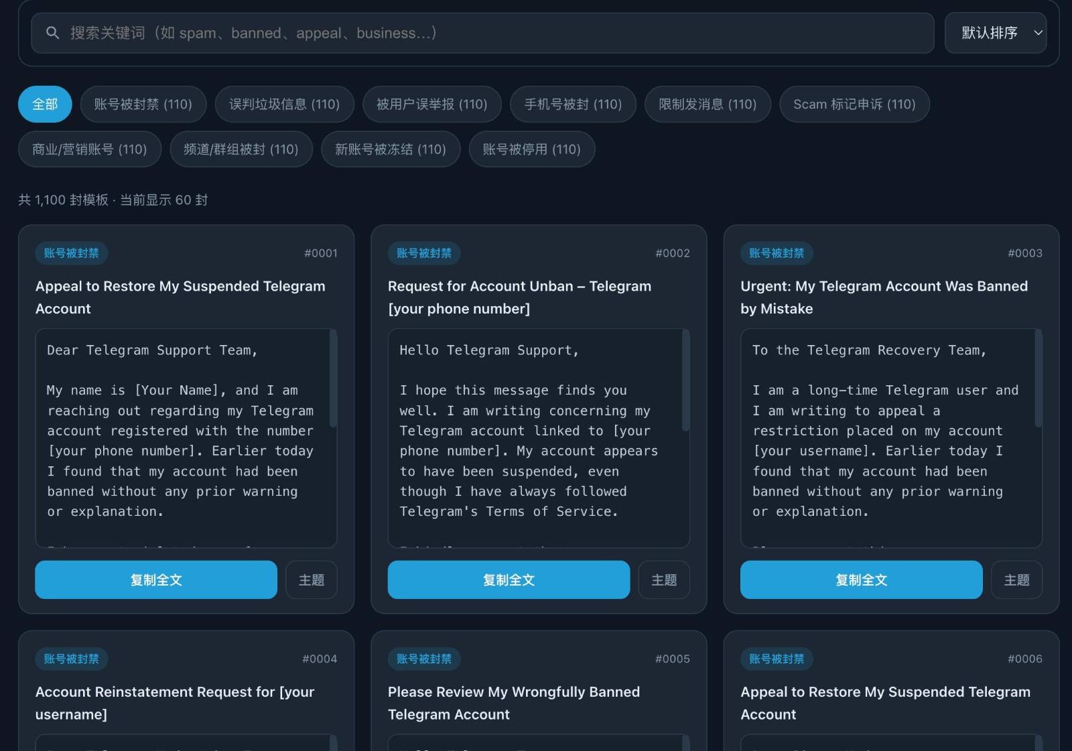Open the 默认排序 sort dropdown
The height and width of the screenshot is (751, 1072).
pyautogui.click(x=996, y=33)
